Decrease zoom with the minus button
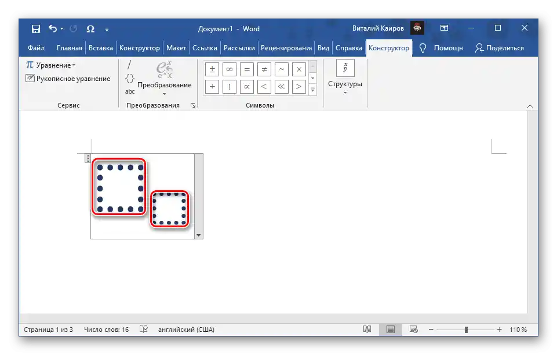The height and width of the screenshot is (355, 557). pos(431,330)
